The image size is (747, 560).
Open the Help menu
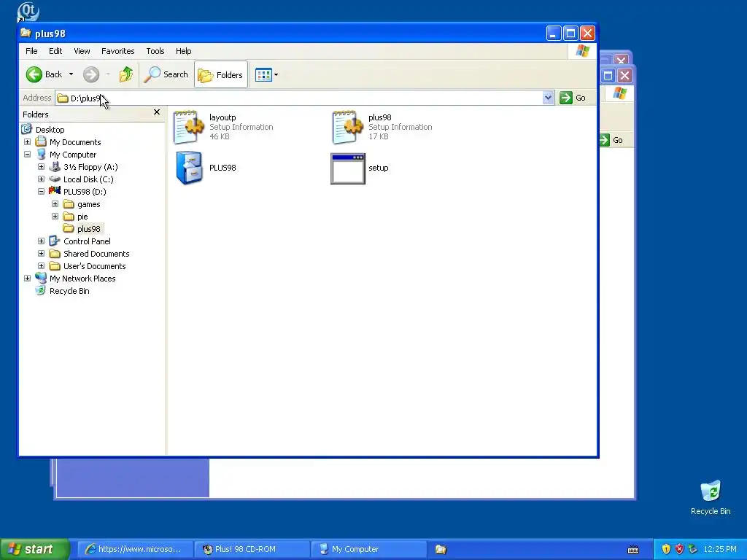pos(183,51)
